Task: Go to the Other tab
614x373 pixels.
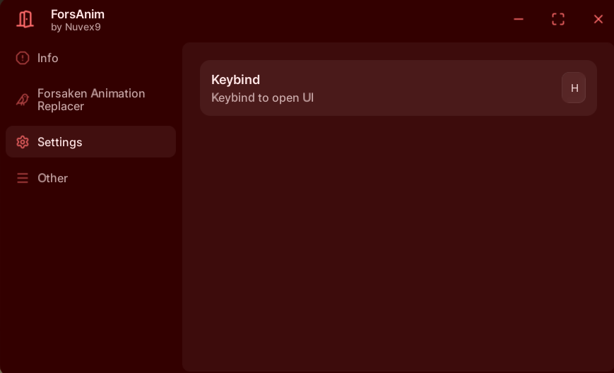Action: point(53,178)
